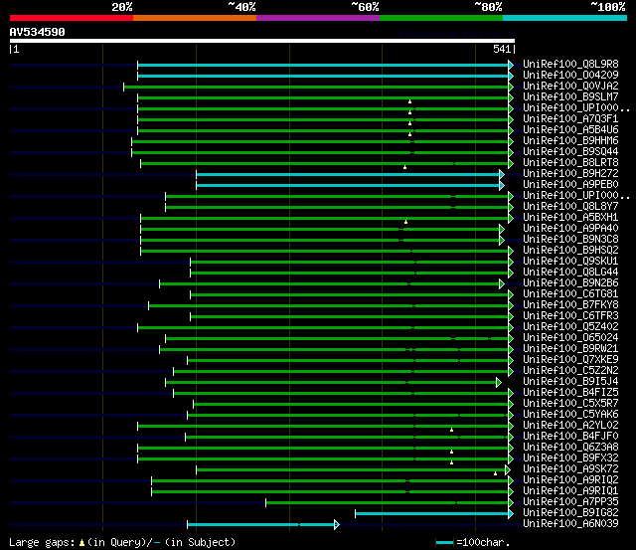
Task: Click the white AV534590 query sequence bar
Action: [262, 41]
